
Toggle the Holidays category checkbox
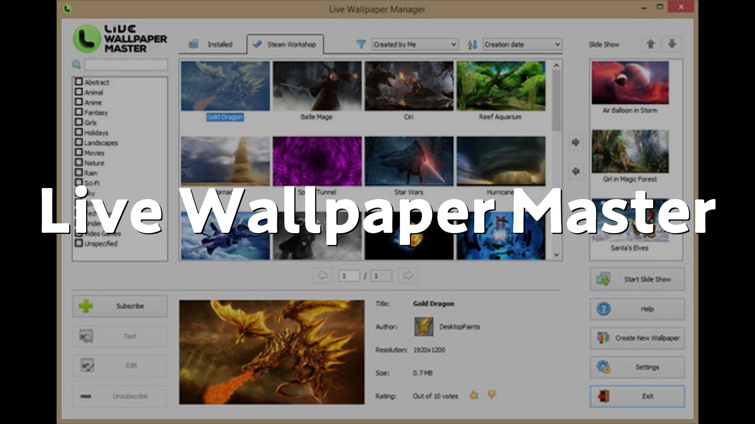[x=79, y=132]
